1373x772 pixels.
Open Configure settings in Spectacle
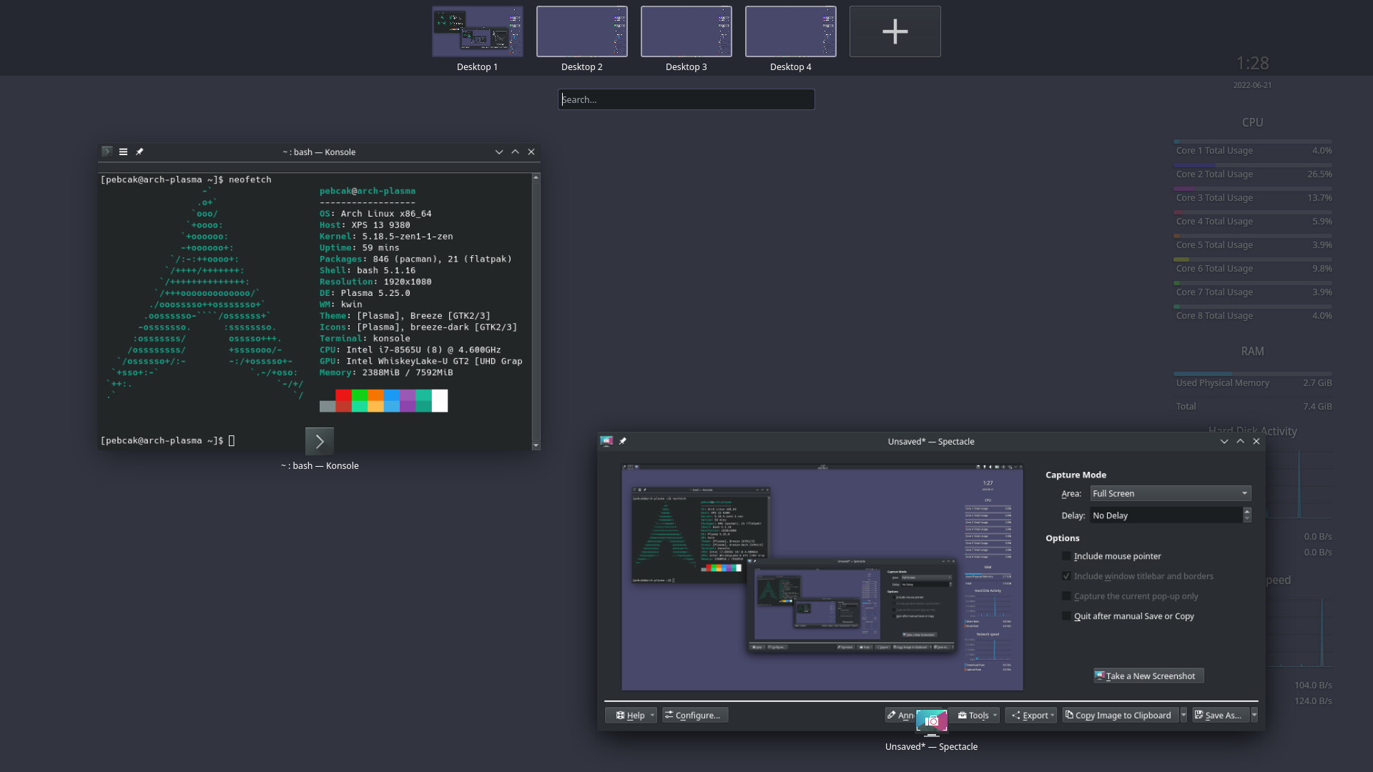pyautogui.click(x=695, y=715)
